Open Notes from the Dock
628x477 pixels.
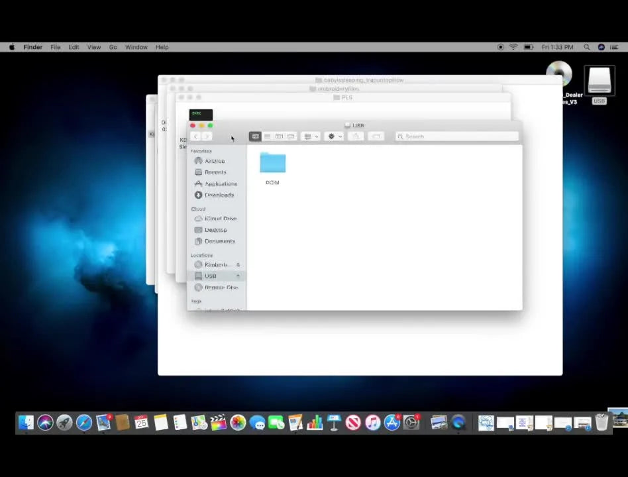click(x=160, y=423)
